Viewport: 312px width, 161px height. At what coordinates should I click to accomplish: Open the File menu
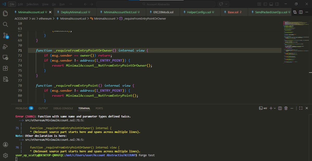point(12,4)
